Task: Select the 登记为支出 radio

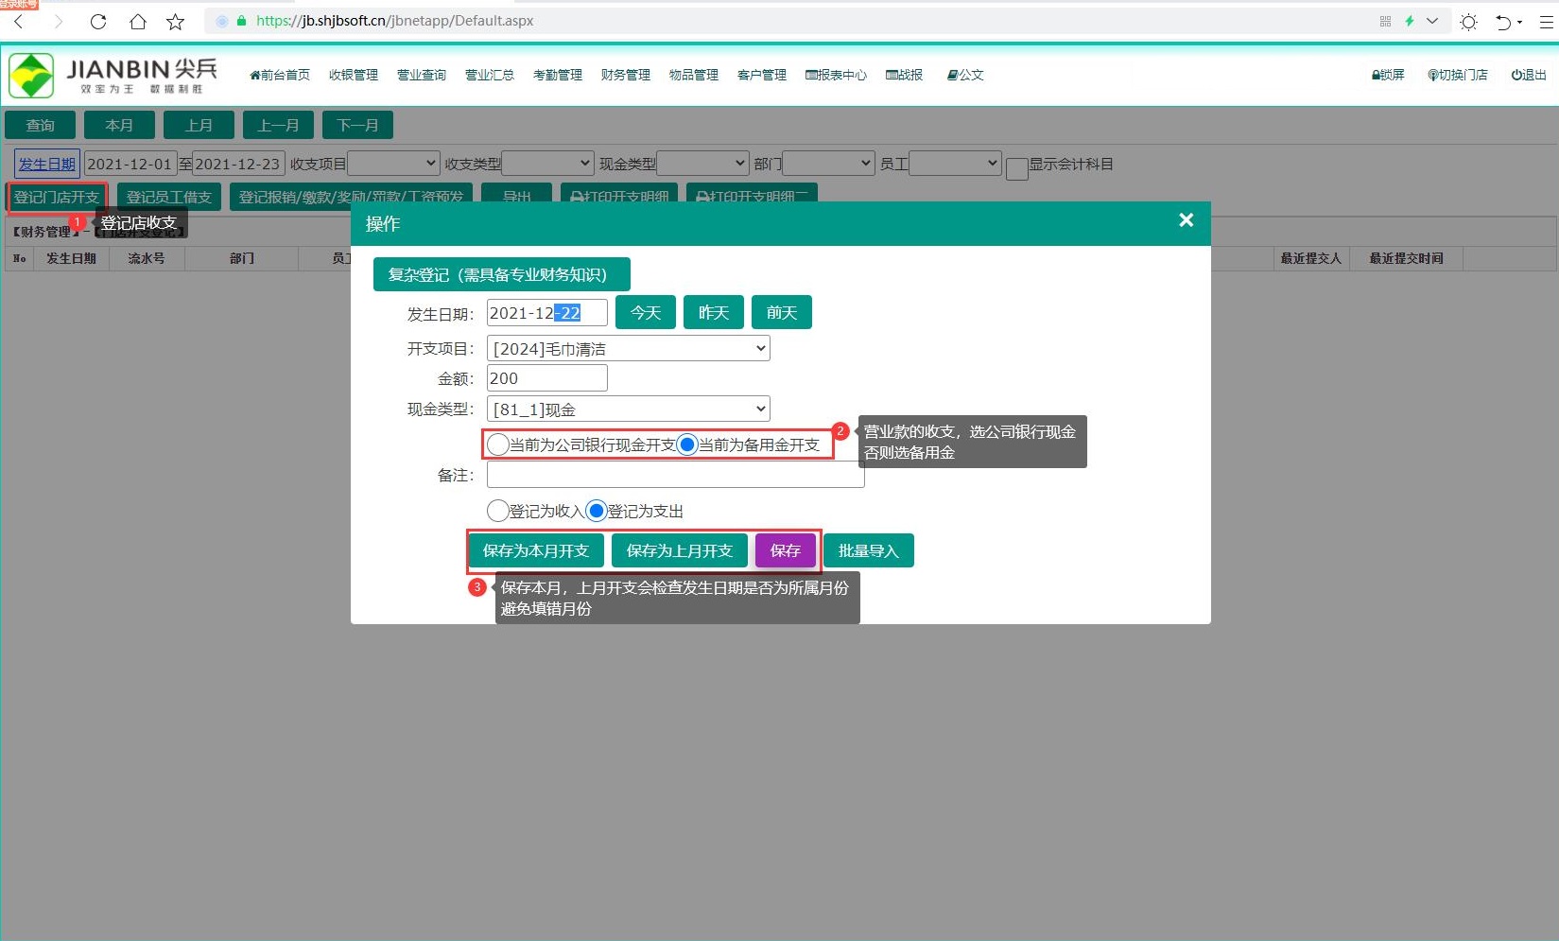Action: pyautogui.click(x=597, y=511)
